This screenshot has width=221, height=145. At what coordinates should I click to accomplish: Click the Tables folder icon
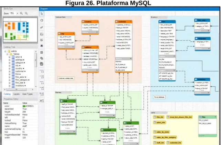pyautogui.click(x=11, y=54)
